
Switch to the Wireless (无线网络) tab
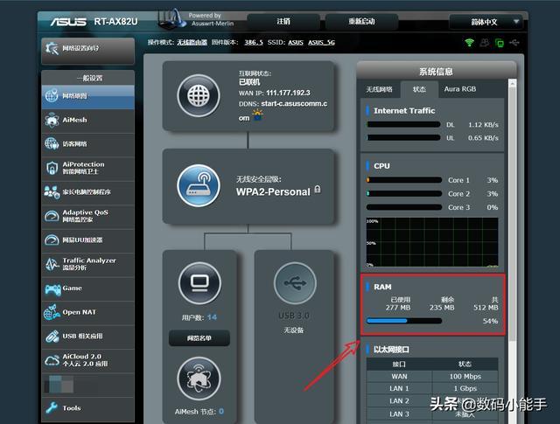click(x=379, y=89)
